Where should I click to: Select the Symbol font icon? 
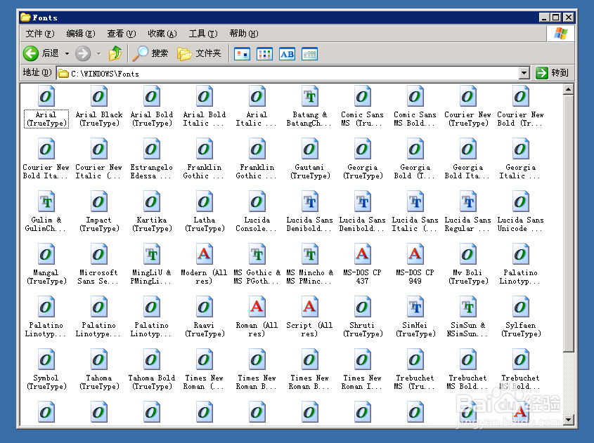pyautogui.click(x=46, y=359)
